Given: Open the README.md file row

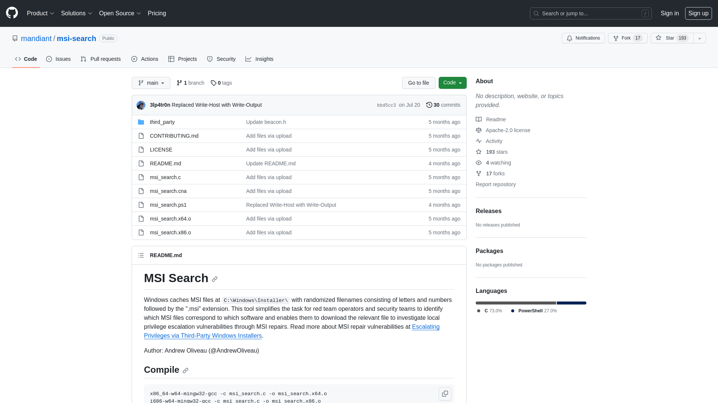Looking at the screenshot, I should pyautogui.click(x=299, y=163).
